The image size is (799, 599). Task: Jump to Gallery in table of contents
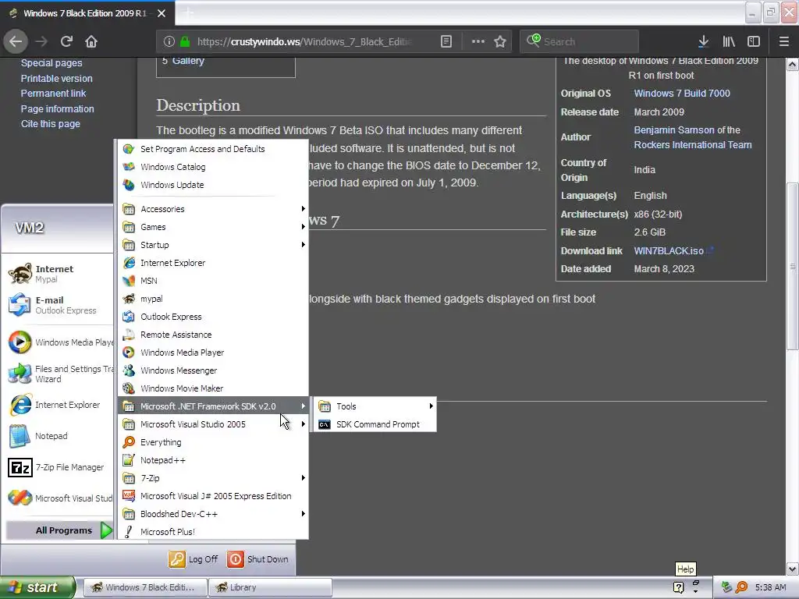point(188,61)
